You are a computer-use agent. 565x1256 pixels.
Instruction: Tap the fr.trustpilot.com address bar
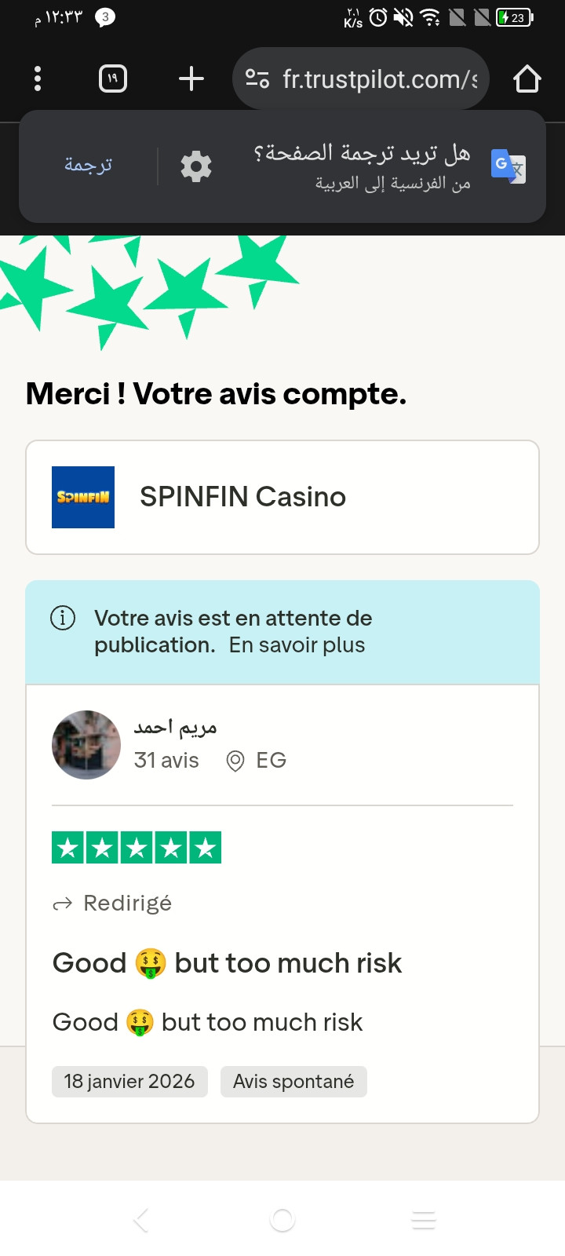click(x=380, y=78)
